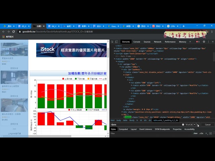Open a new browser tab
215x161 pixels.
coord(183,26)
